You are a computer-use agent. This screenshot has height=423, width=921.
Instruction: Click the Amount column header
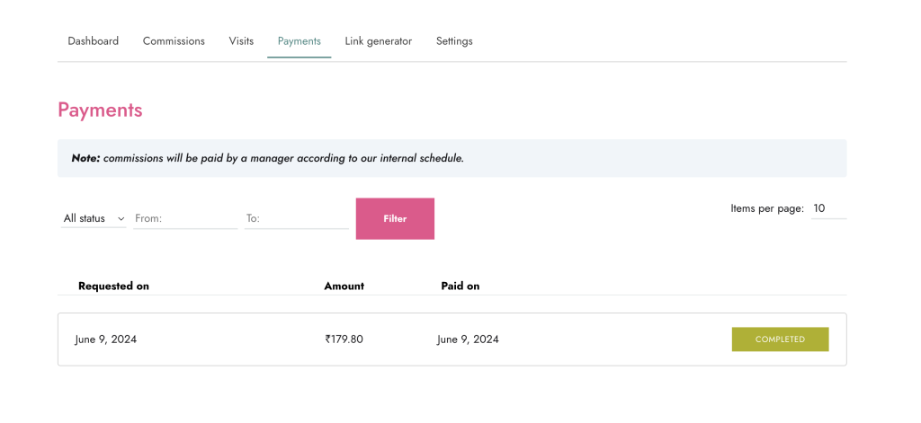coord(344,286)
